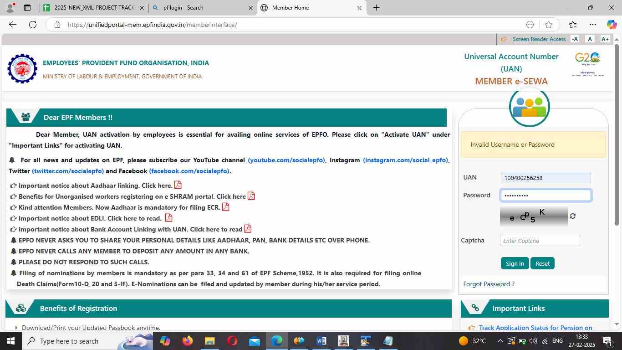Click the Important Links heading

518,309
